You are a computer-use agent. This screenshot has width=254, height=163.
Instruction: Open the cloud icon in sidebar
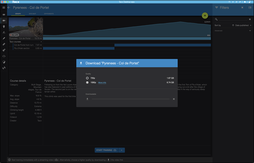tap(4, 56)
